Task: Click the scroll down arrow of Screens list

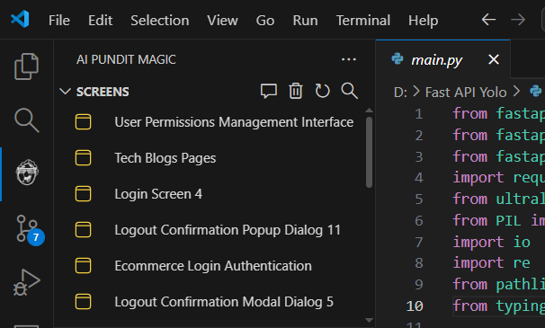Action: [x=369, y=320]
